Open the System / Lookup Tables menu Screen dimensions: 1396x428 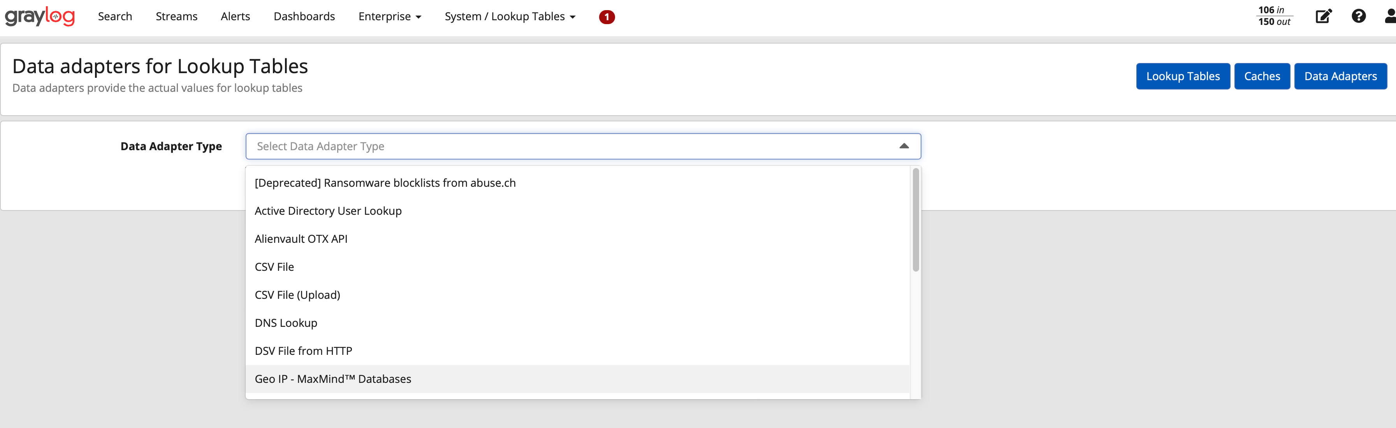[x=510, y=16]
